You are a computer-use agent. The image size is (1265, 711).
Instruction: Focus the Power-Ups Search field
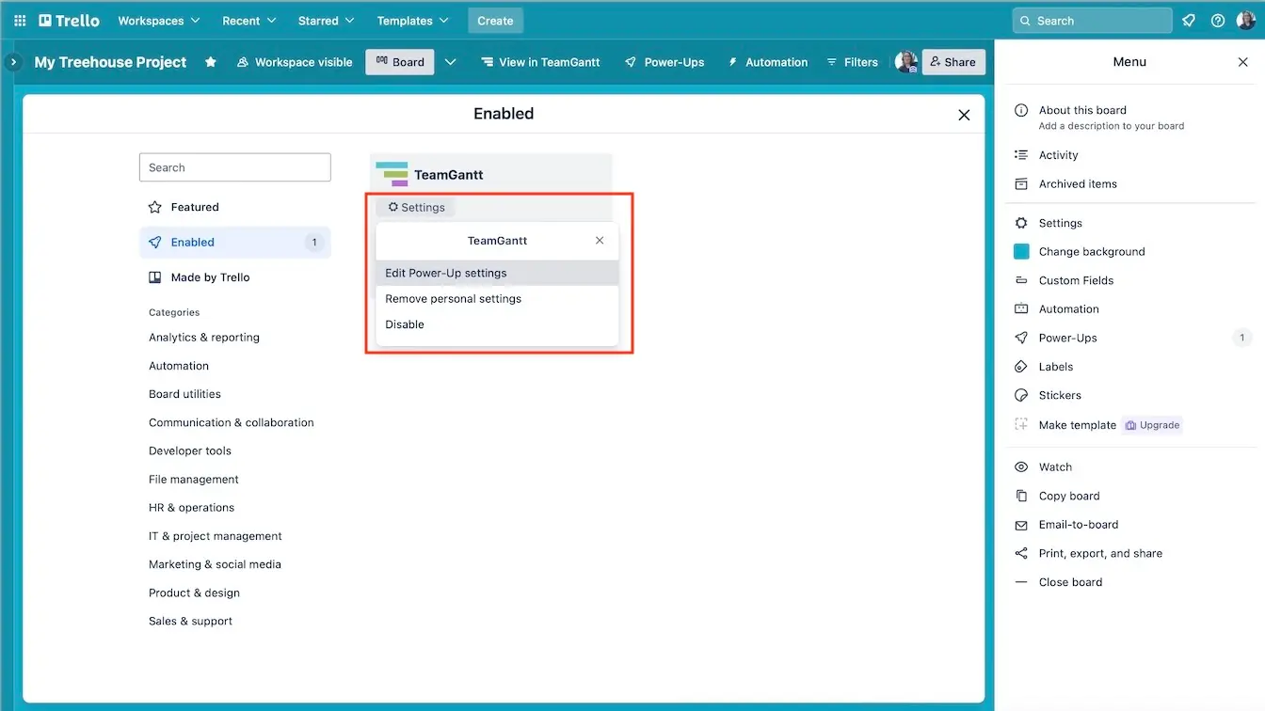point(235,167)
